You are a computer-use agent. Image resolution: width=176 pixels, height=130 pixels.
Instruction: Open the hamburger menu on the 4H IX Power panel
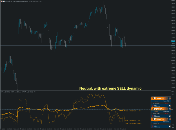(168, 98)
